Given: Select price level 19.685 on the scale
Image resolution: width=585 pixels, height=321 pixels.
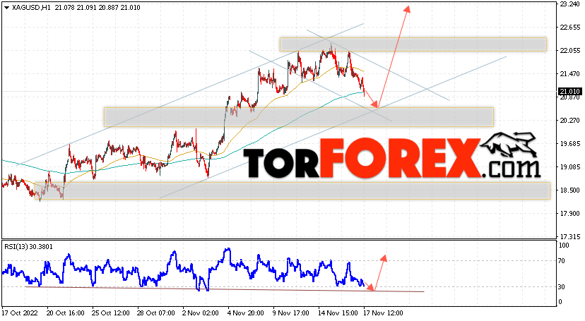Looking at the screenshot, I should click(569, 144).
